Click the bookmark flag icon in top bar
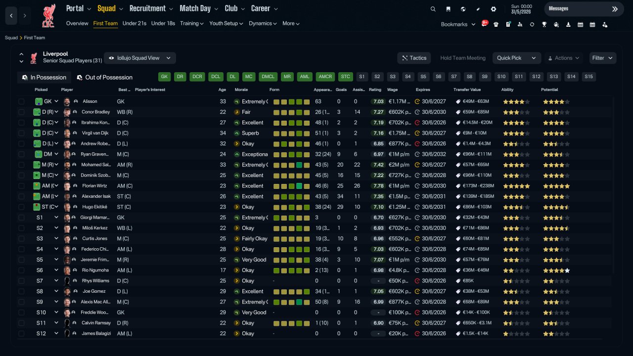The height and width of the screenshot is (356, 633). pos(448,9)
